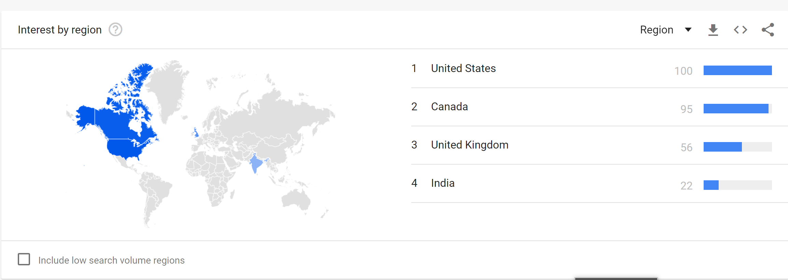Image resolution: width=788 pixels, height=280 pixels.
Task: Click Alaska on the world map
Action: (85, 116)
